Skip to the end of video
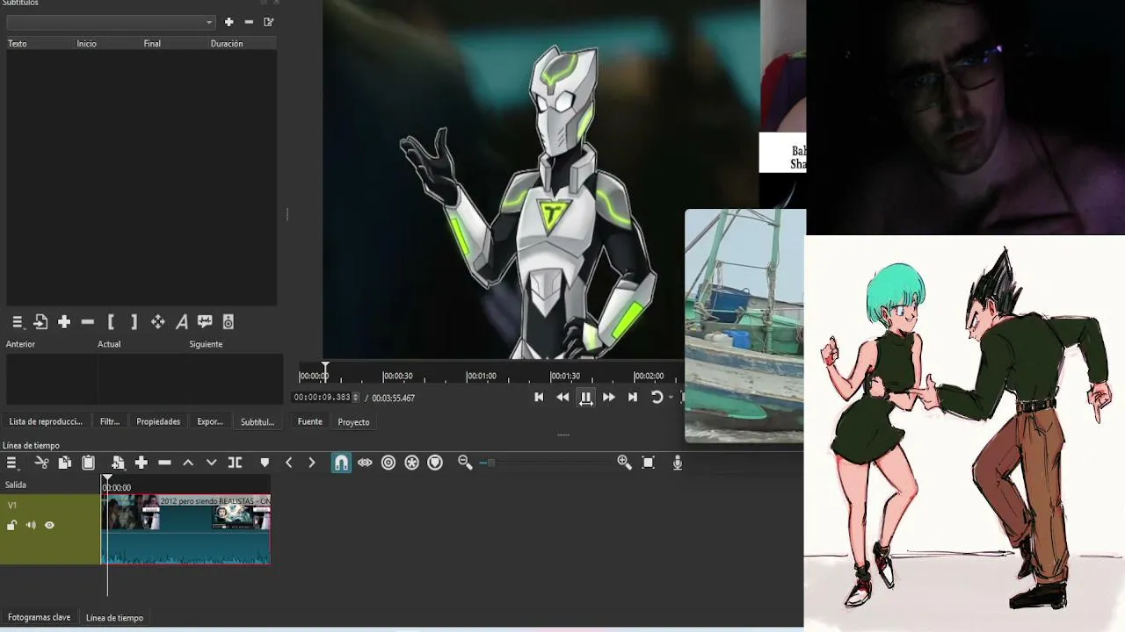1125x632 pixels. tap(632, 398)
